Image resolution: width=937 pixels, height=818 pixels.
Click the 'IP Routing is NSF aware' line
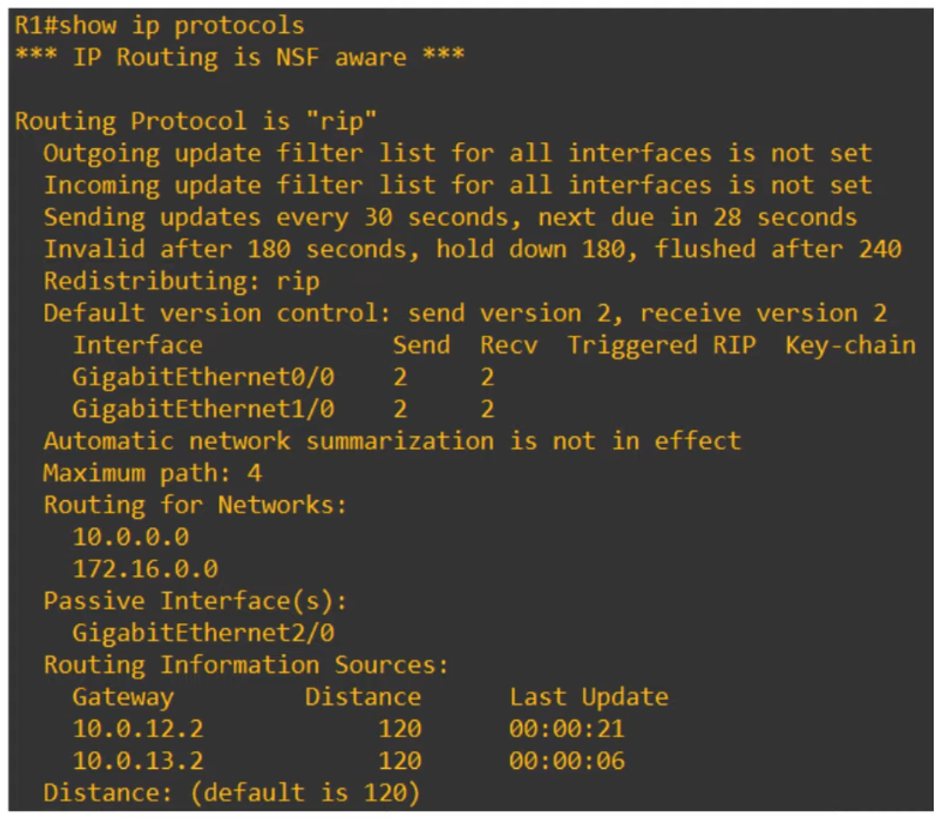[240, 57]
